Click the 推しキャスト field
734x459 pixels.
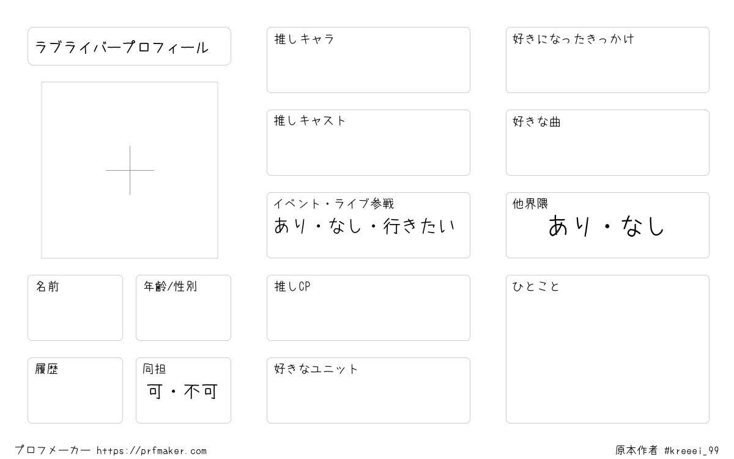point(368,143)
